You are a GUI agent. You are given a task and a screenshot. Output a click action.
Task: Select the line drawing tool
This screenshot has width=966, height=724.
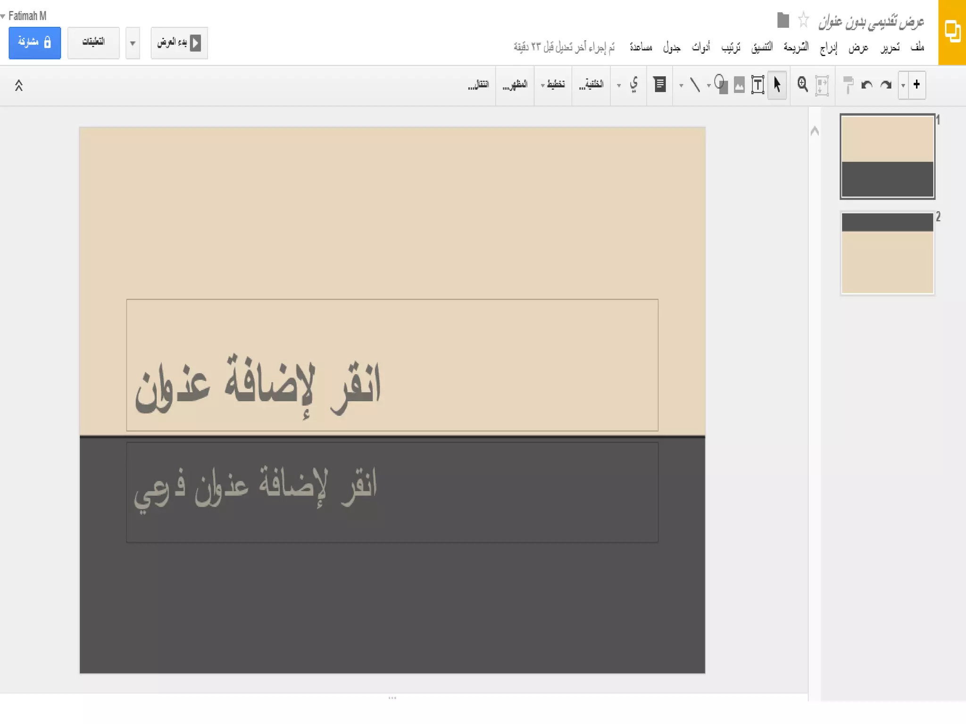[695, 85]
